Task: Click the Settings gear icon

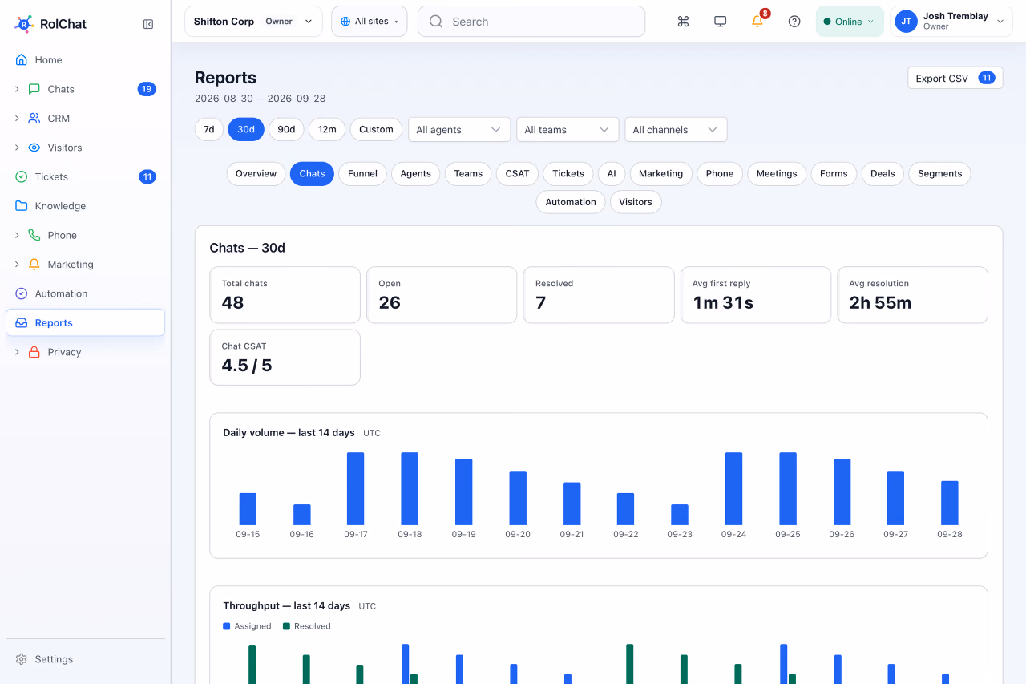Action: 22,659
